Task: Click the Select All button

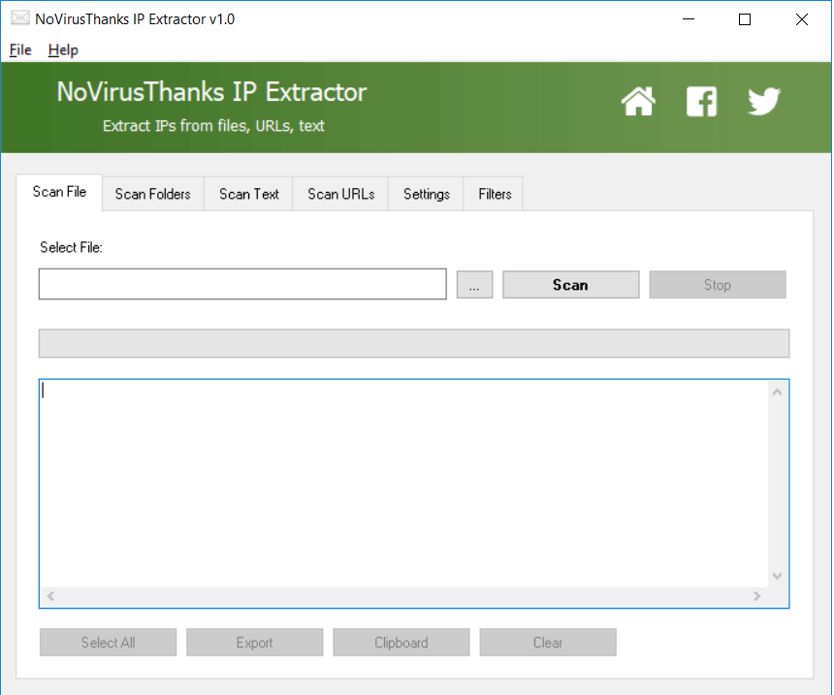Action: point(108,643)
